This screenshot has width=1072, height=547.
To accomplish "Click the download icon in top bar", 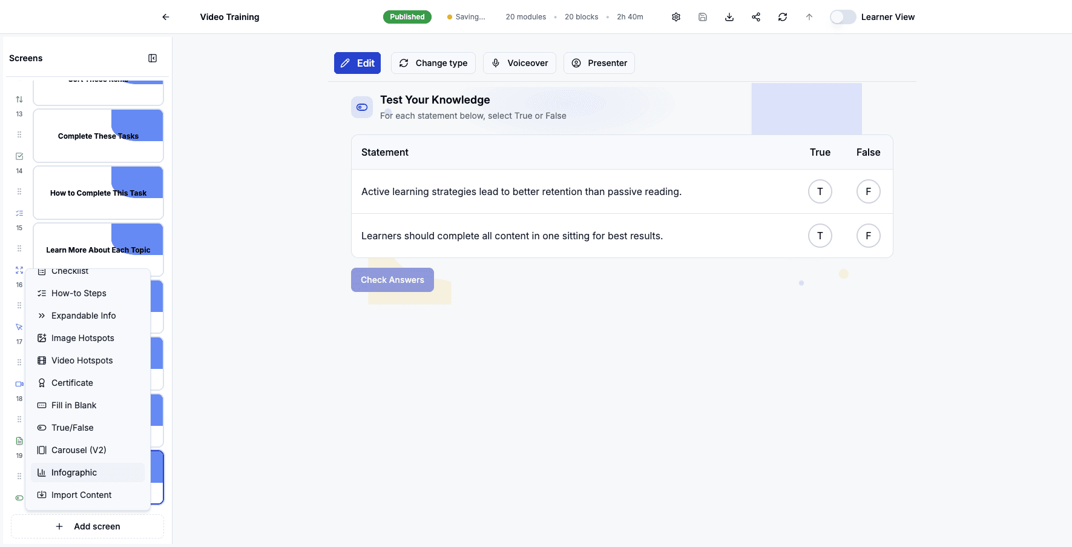I will pyautogui.click(x=729, y=17).
